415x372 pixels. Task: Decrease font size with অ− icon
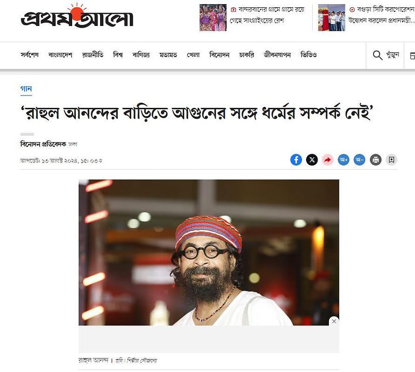pyautogui.click(x=359, y=160)
